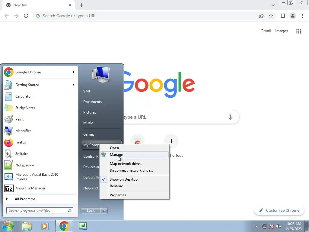
Task: Choose Disconnect network drive...
Action: click(x=135, y=170)
